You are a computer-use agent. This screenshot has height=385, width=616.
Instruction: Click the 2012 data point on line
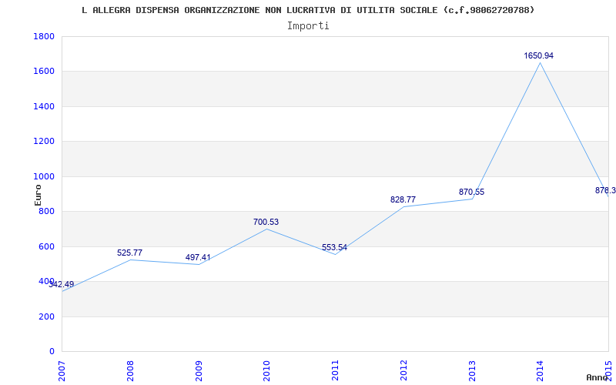coord(403,206)
